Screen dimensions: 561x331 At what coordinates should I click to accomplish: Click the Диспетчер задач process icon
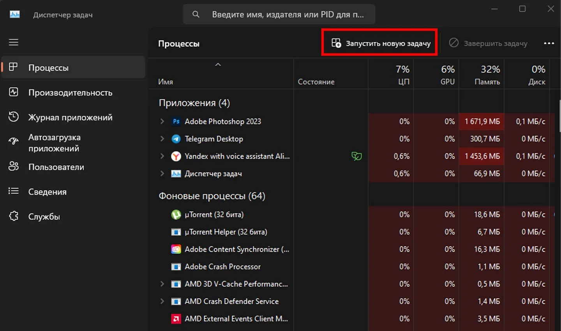click(176, 174)
